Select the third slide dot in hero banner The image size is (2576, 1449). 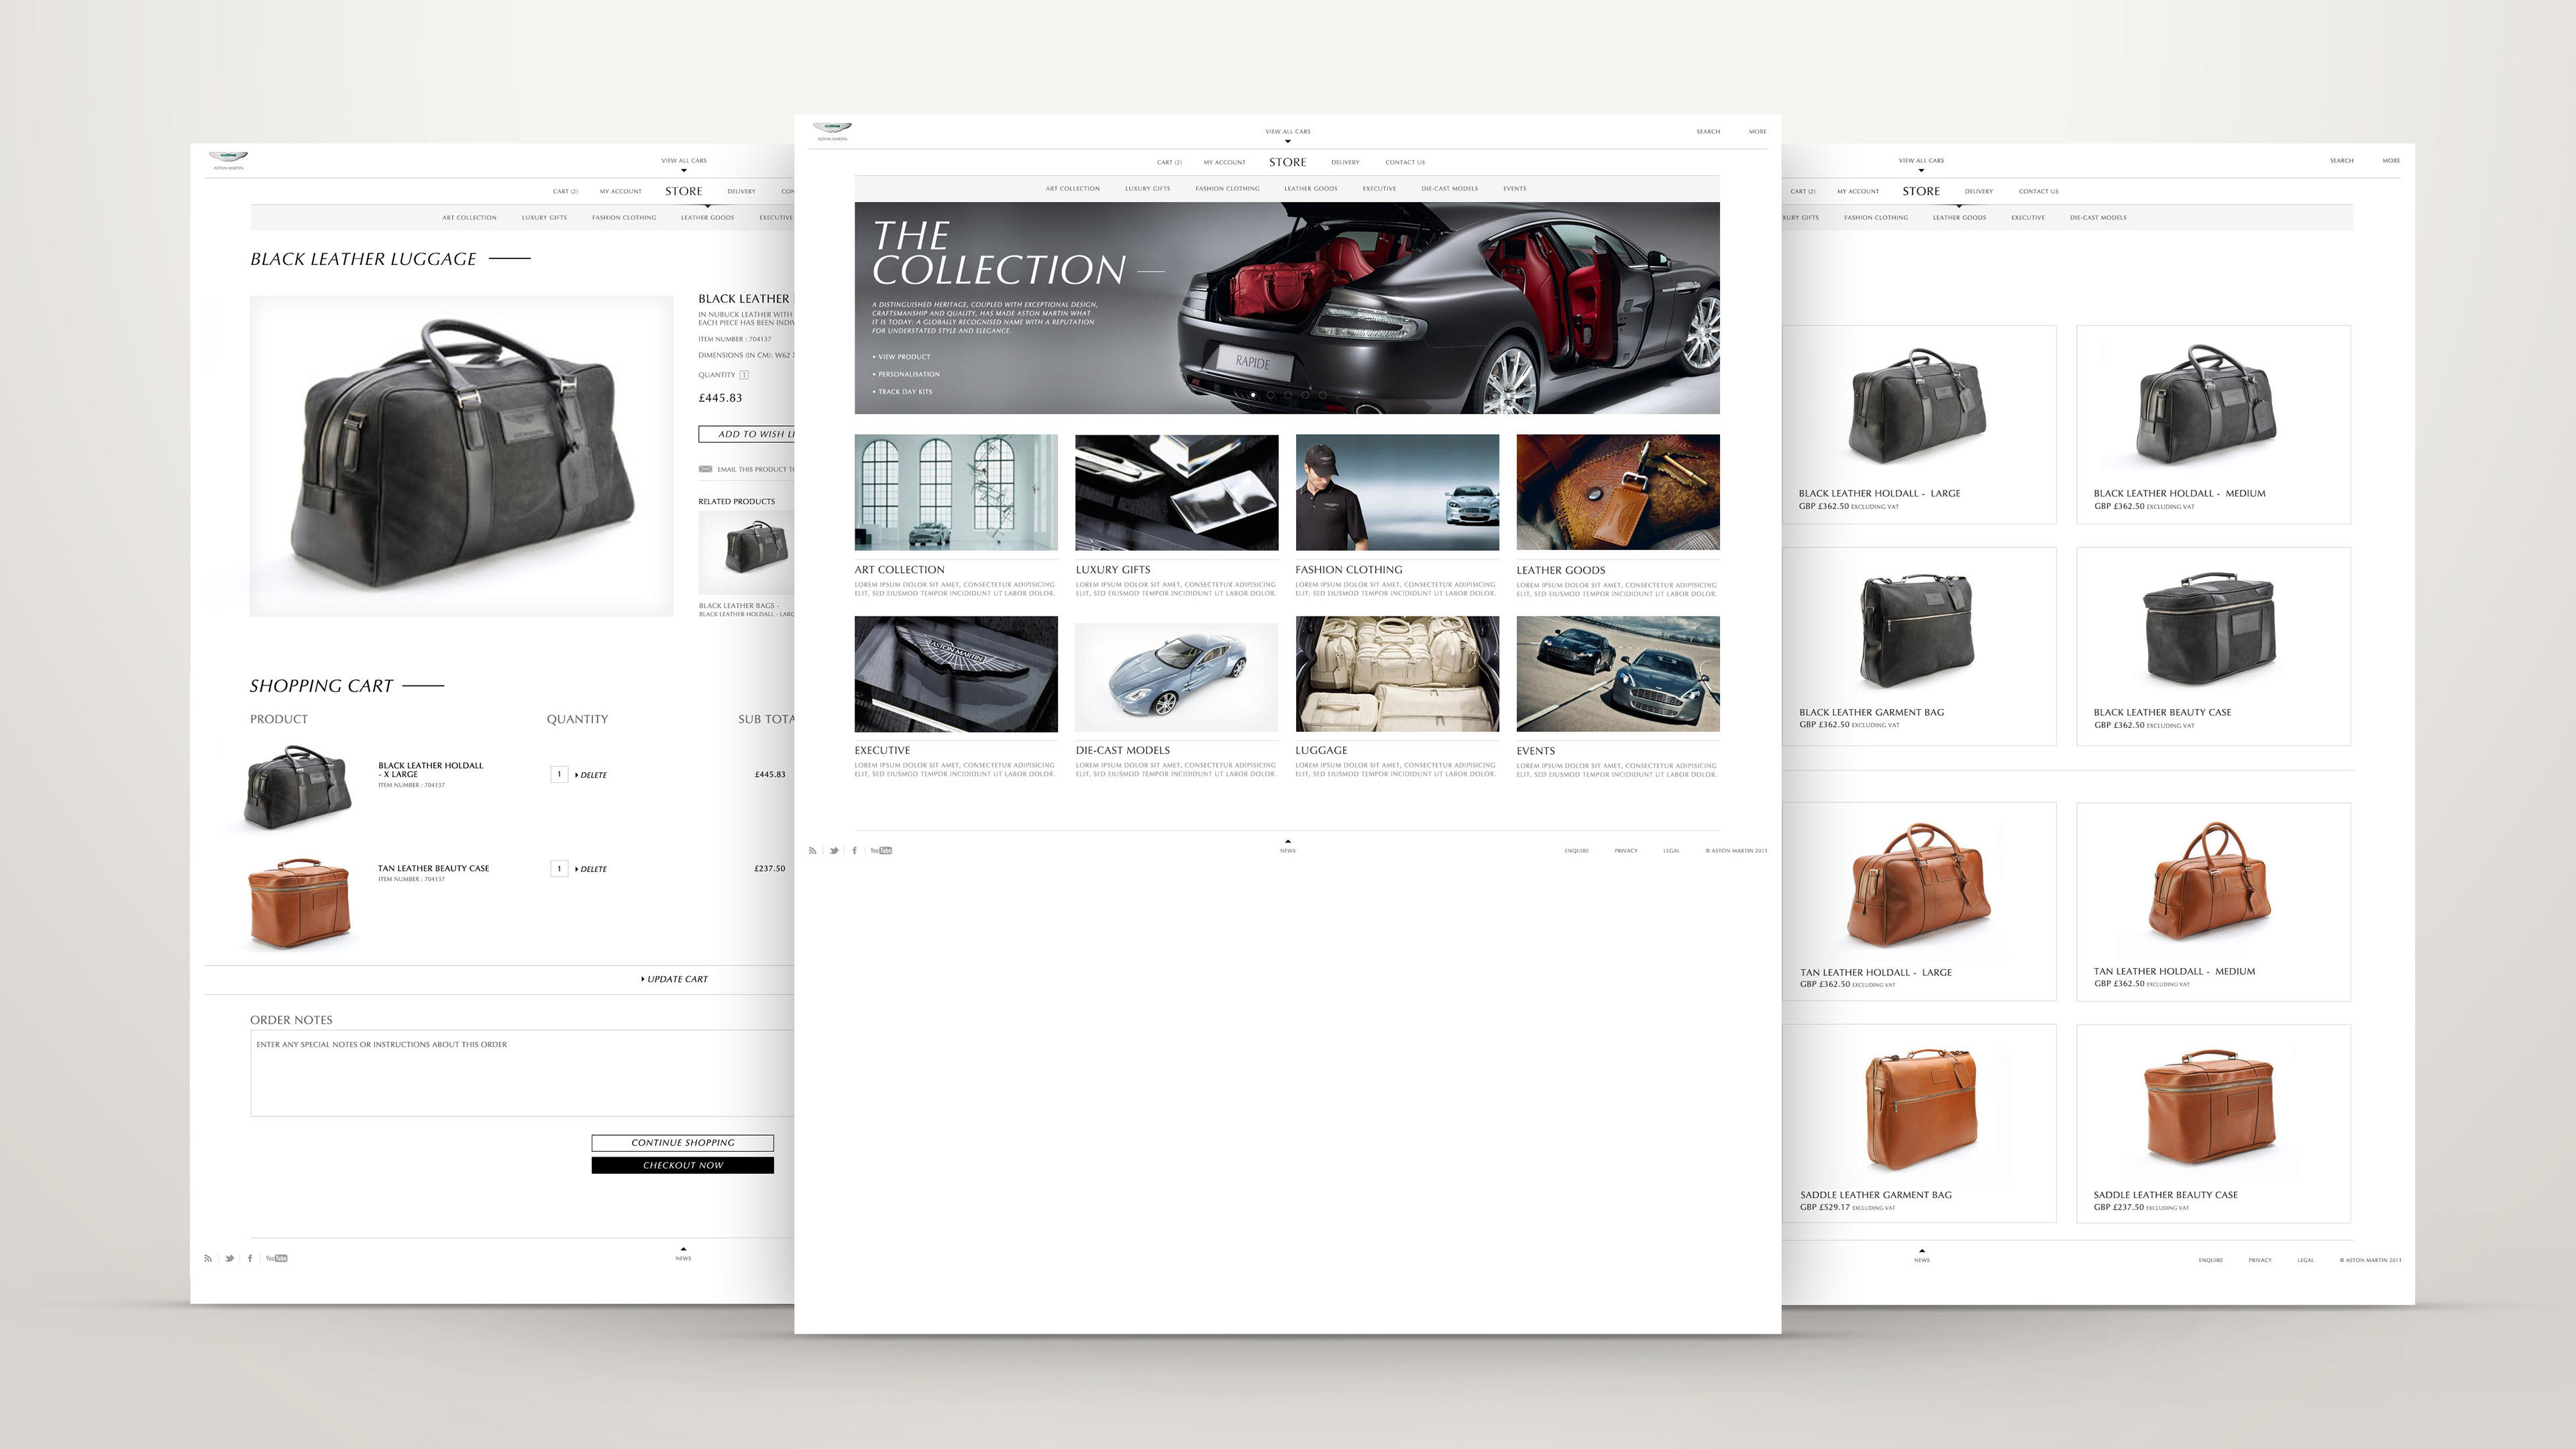1288,395
